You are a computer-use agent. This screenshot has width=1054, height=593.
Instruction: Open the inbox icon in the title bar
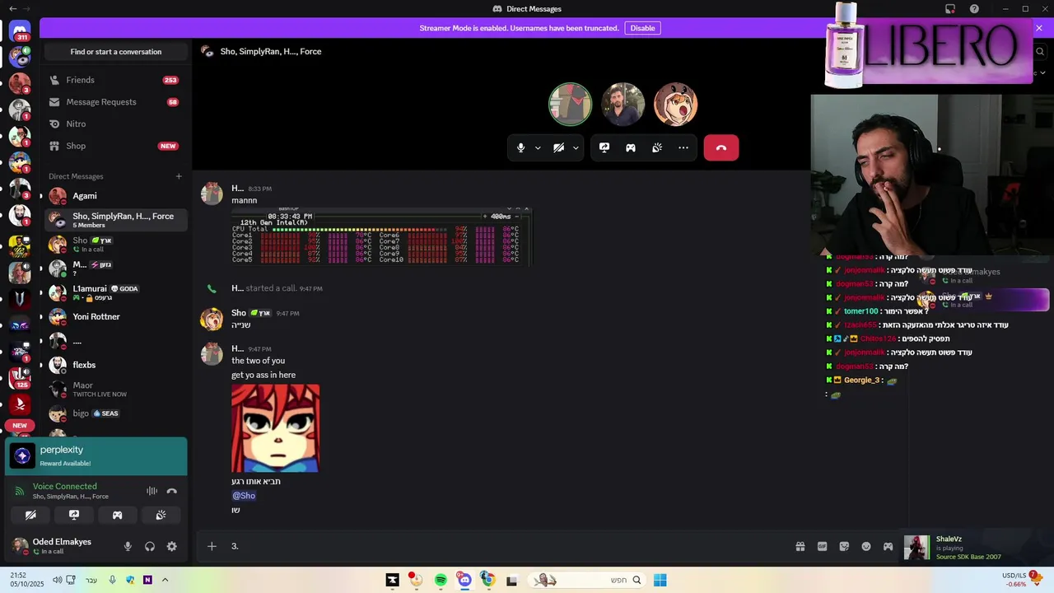pyautogui.click(x=950, y=9)
